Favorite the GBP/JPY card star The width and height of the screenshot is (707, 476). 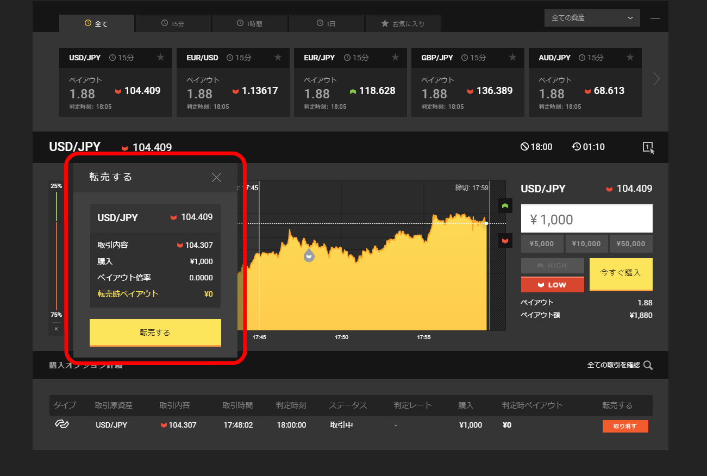(512, 57)
